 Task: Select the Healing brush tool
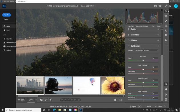166,21
